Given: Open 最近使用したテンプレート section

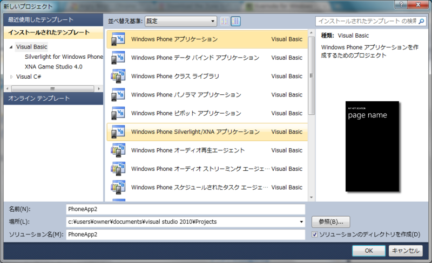Looking at the screenshot, I should (x=53, y=20).
